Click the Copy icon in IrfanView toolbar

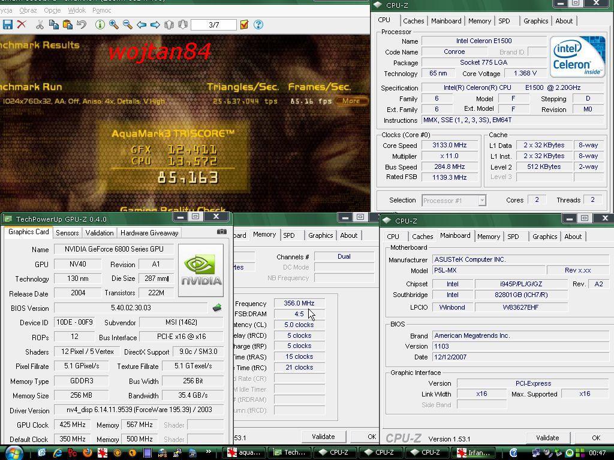pyautogui.click(x=53, y=25)
